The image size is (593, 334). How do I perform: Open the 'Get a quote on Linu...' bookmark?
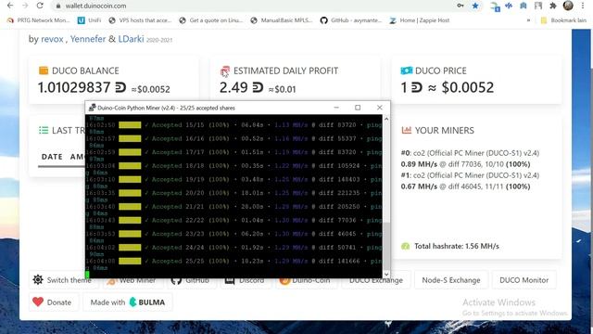(x=210, y=20)
